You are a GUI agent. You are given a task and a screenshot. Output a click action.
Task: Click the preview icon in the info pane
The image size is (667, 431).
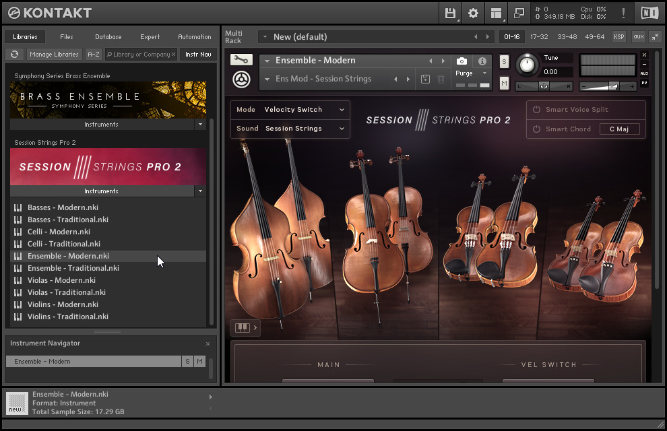click(17, 403)
